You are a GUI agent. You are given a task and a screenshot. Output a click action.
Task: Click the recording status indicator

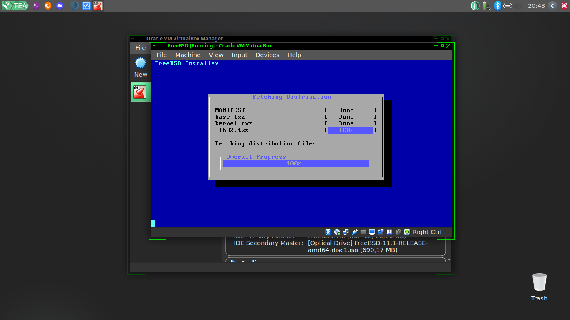[x=381, y=232]
